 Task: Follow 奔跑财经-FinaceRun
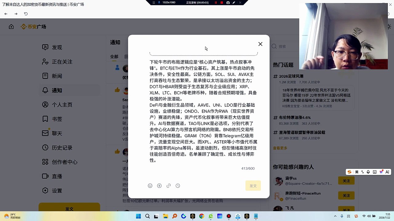[346, 196]
